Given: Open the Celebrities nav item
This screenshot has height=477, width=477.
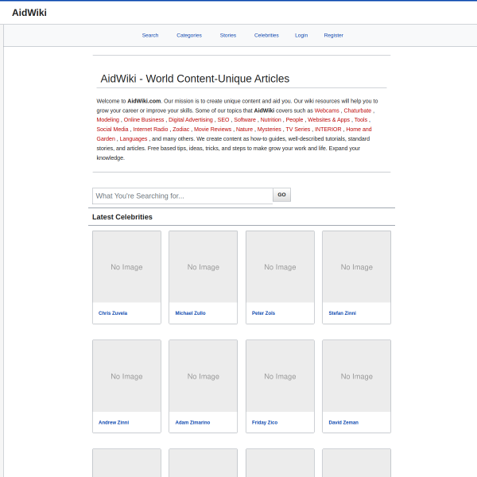Looking at the screenshot, I should coord(266,35).
